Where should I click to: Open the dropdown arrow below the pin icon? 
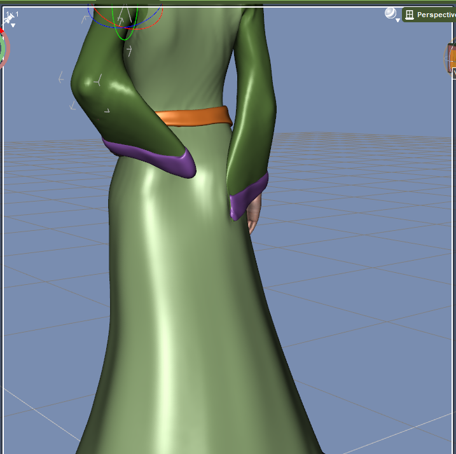pos(13,26)
